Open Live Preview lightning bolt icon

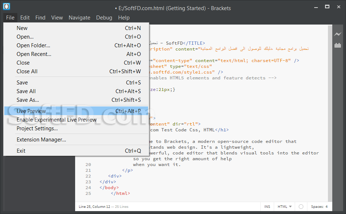(338, 34)
